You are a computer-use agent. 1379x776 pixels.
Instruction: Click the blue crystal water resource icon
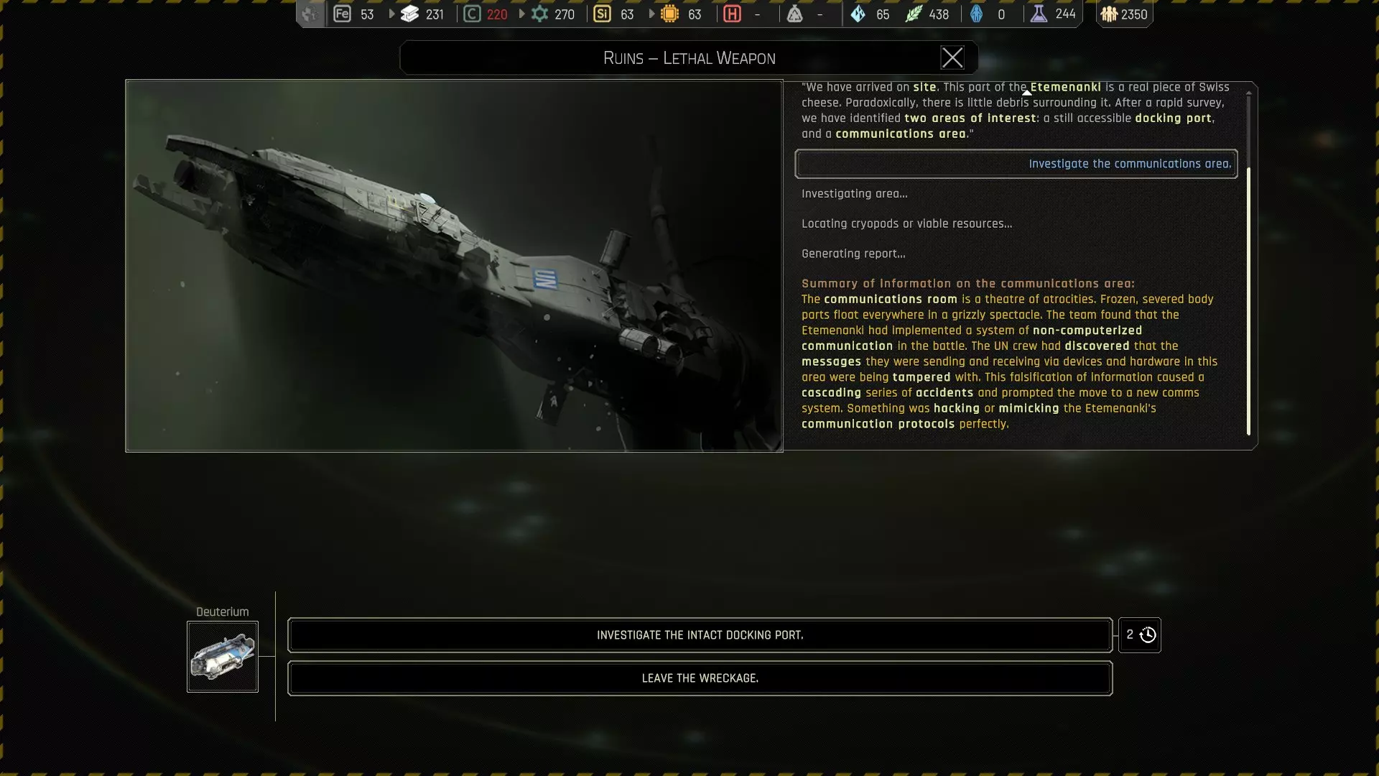pyautogui.click(x=858, y=14)
